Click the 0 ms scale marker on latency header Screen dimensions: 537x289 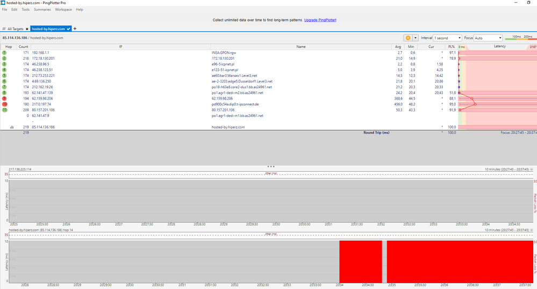pyautogui.click(x=462, y=47)
